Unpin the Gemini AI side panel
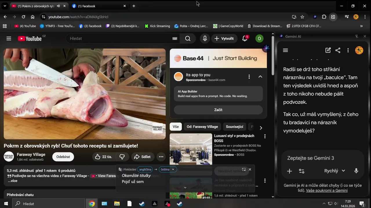 tap(357, 36)
